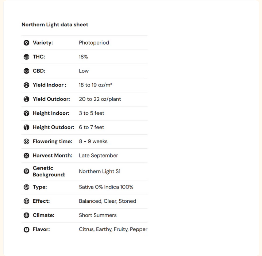The image size is (262, 256).
Task: Click the pin icon beside Variety
Action: 26,43
